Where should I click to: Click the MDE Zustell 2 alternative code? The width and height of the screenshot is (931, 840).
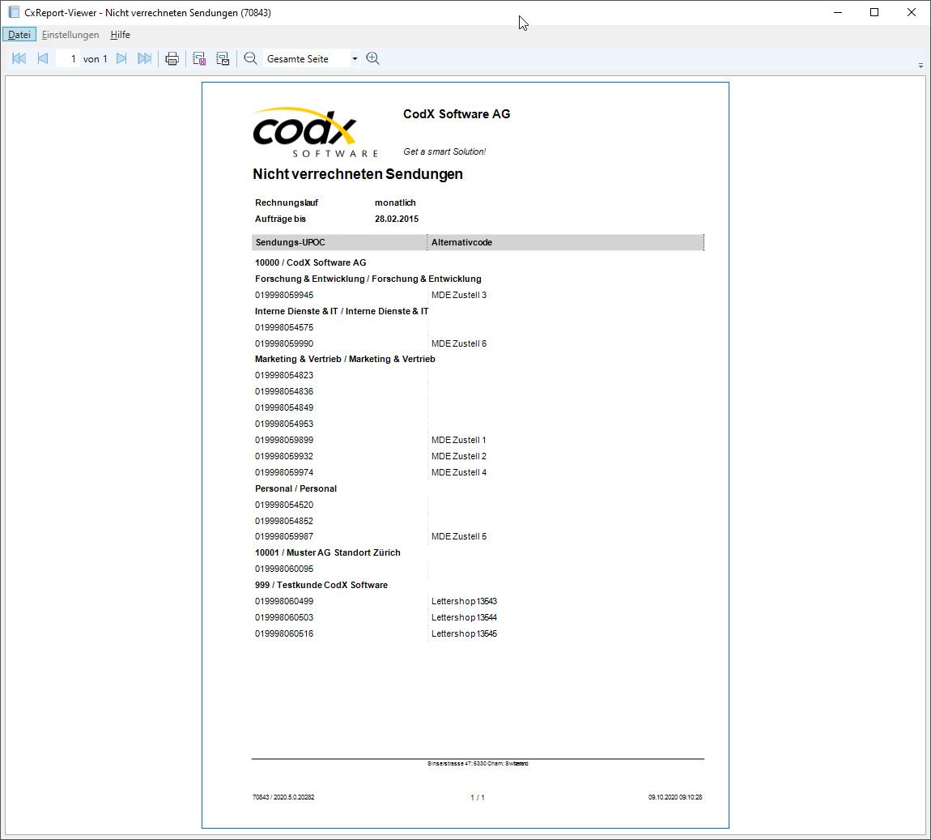pyautogui.click(x=459, y=456)
